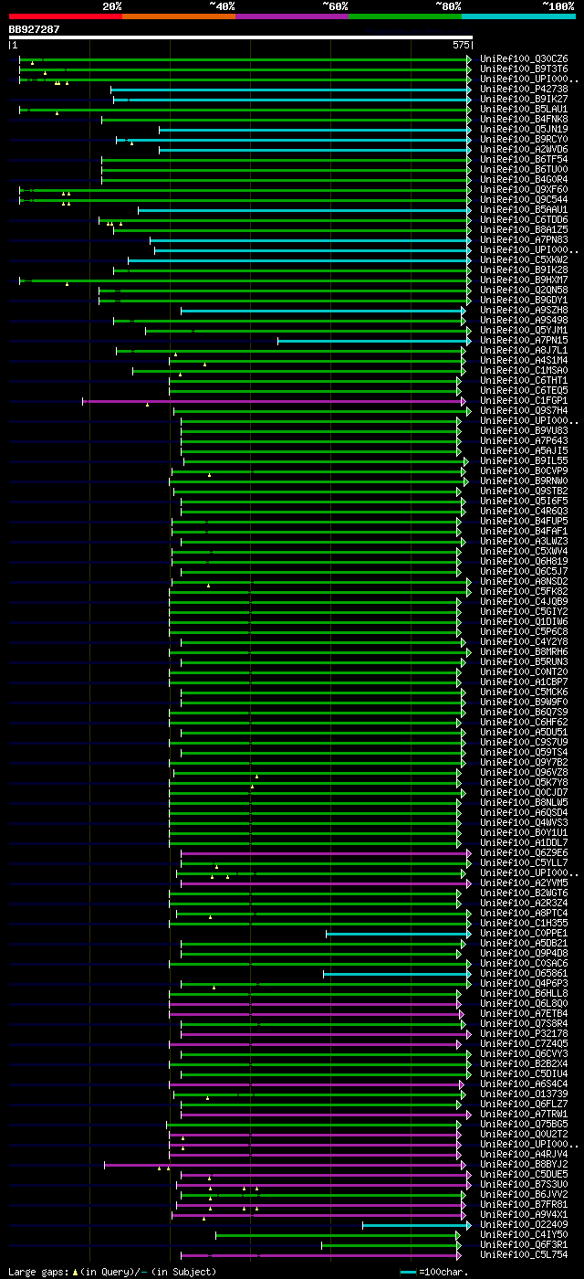Click label UniRef100_C6HF62
This screenshot has height=1279, width=584.
coord(524,723)
